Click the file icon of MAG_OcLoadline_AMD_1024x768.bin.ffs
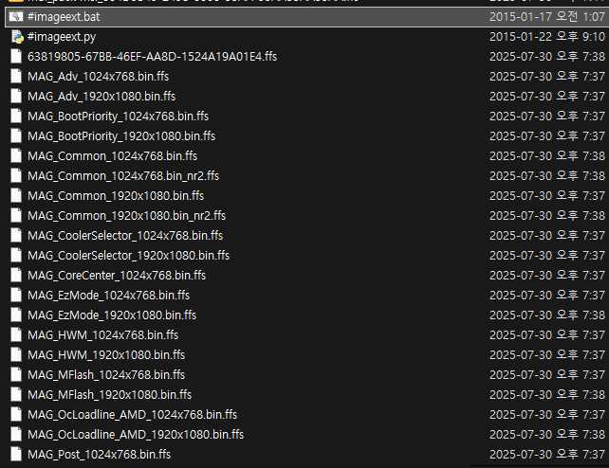The height and width of the screenshot is (468, 609). (x=16, y=415)
